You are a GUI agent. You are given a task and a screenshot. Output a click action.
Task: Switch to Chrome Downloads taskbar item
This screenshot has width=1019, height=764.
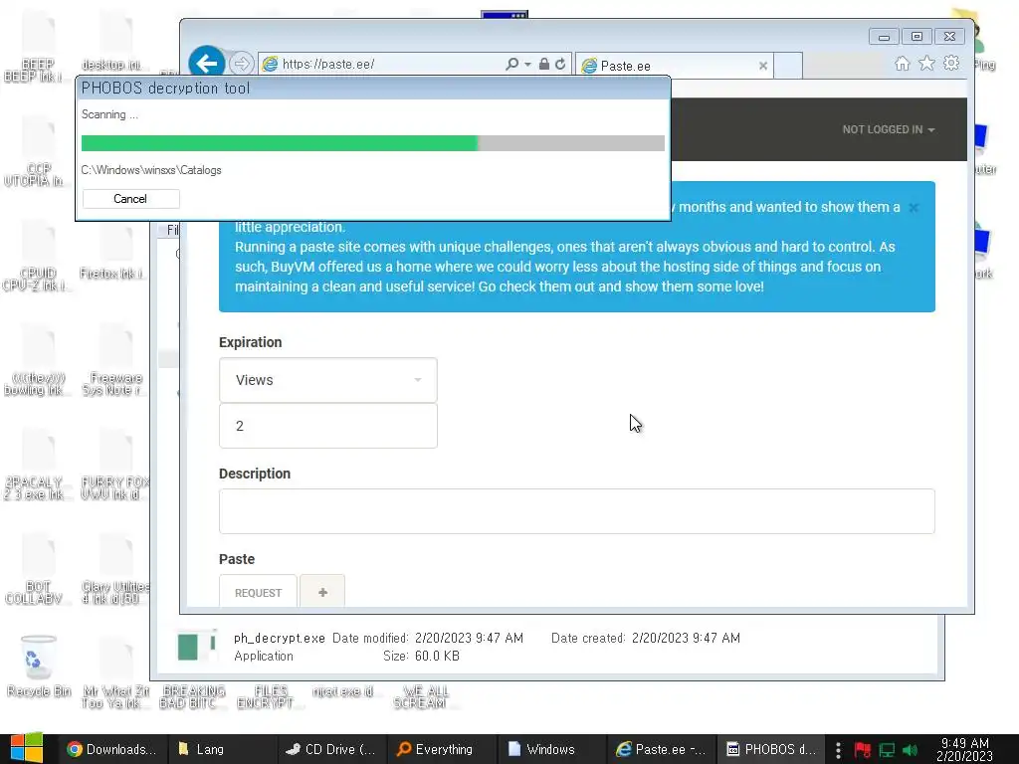click(x=112, y=749)
